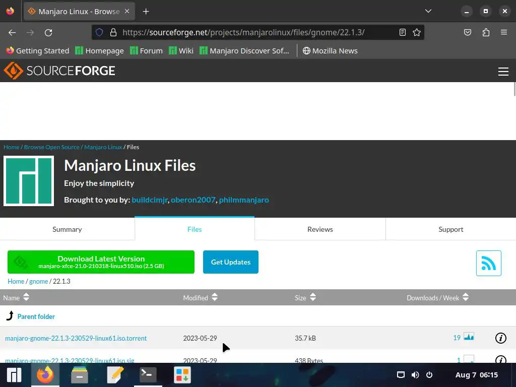The height and width of the screenshot is (387, 516).
Task: Click Download Latest Version button
Action: (x=101, y=262)
